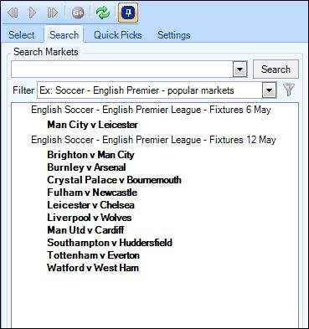The height and width of the screenshot is (329, 309).
Task: Click the grey G+ toolbar icon
Action: coord(78,13)
